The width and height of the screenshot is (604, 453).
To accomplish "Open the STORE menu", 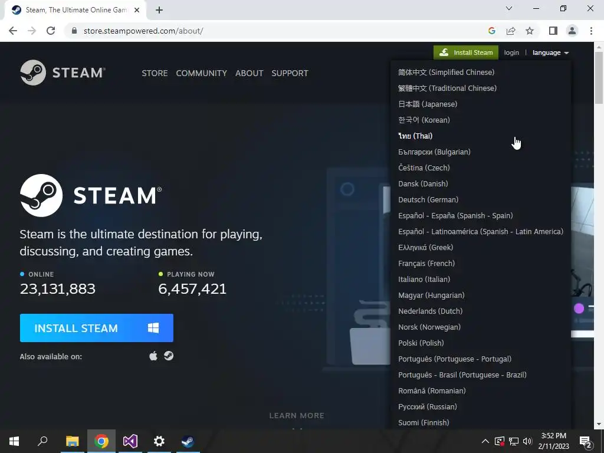I will point(155,73).
